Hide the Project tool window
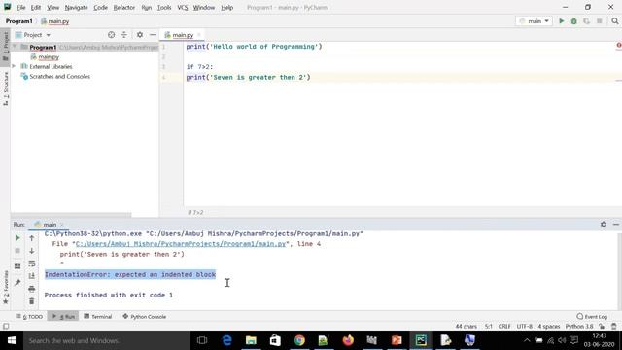 coord(153,35)
